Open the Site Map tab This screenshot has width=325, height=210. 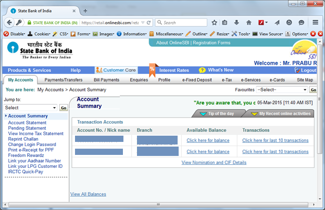point(305,80)
